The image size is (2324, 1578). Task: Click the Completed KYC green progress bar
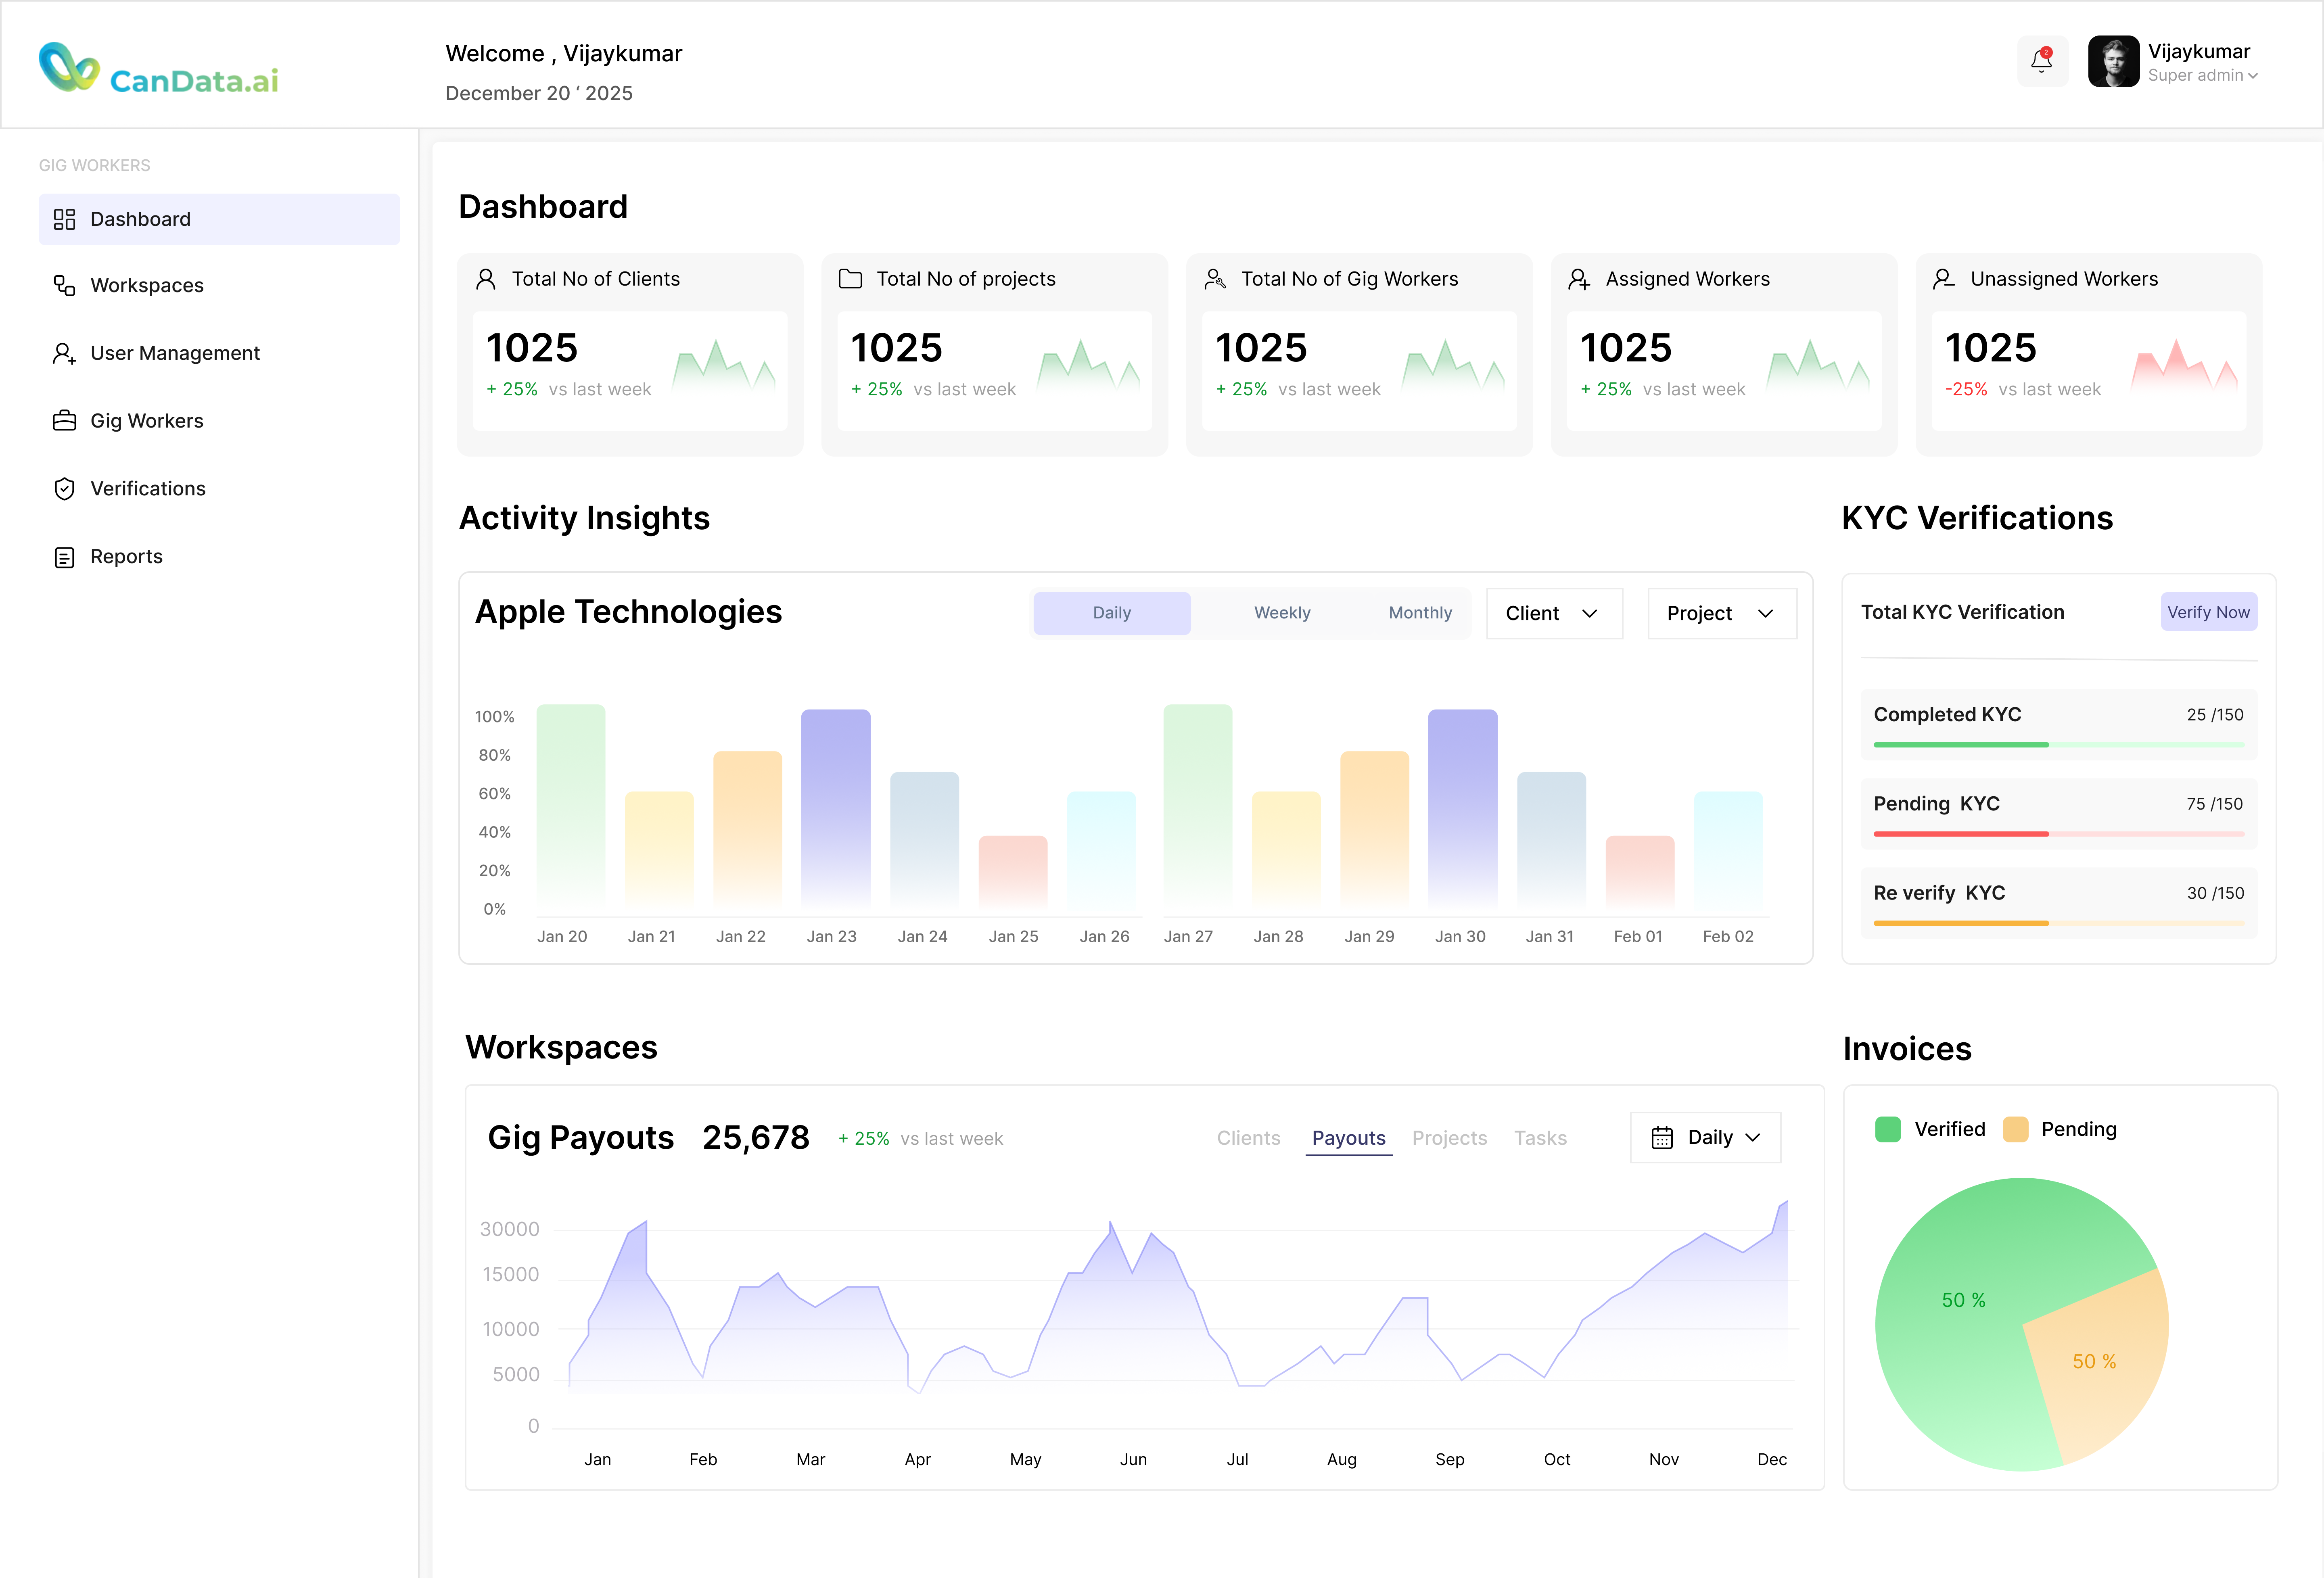2059,745
